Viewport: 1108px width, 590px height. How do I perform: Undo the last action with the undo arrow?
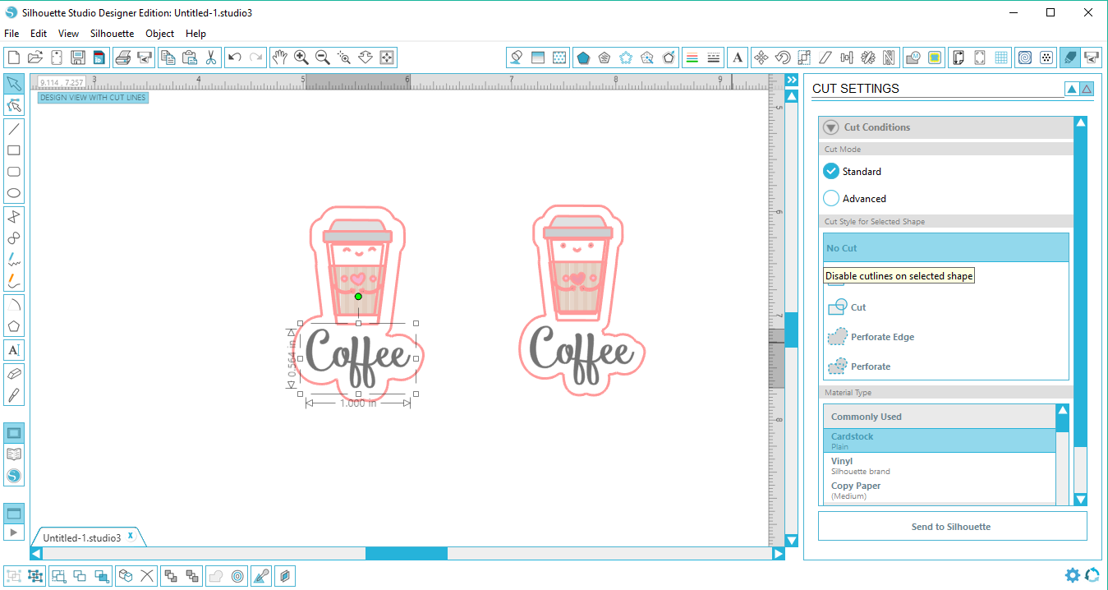[x=235, y=58]
